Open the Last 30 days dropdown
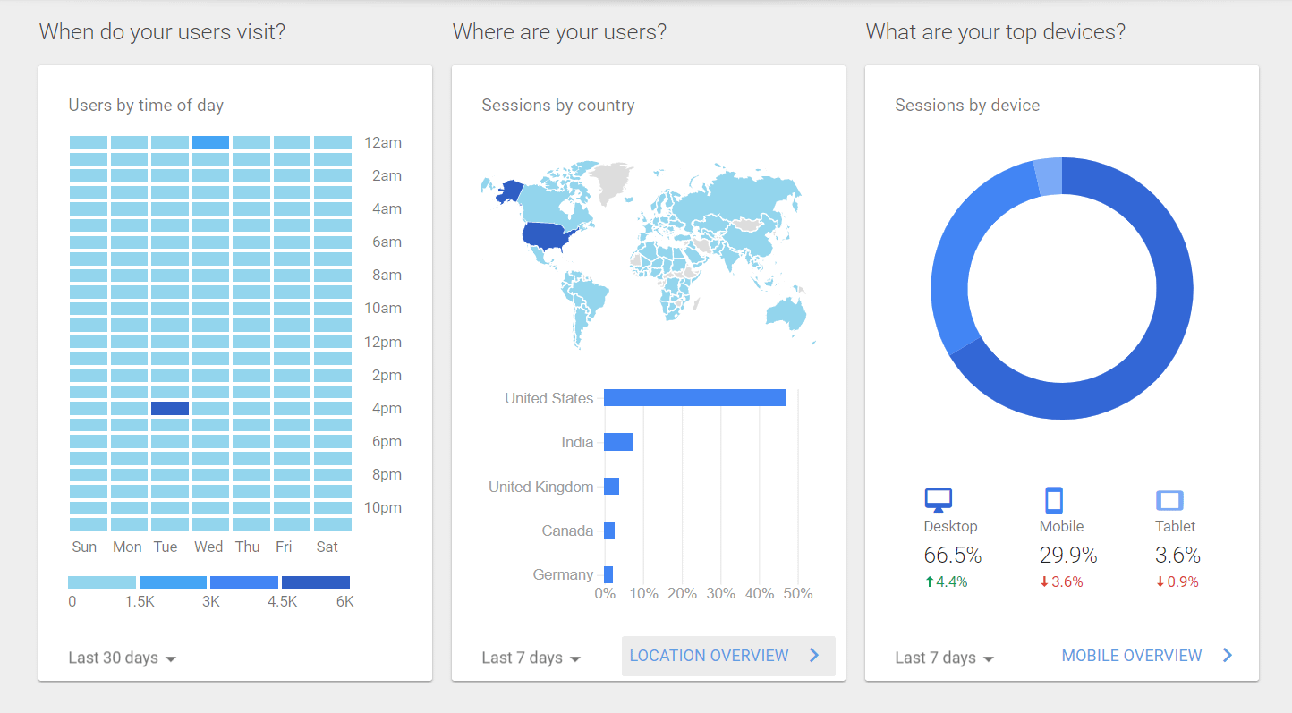 click(122, 658)
